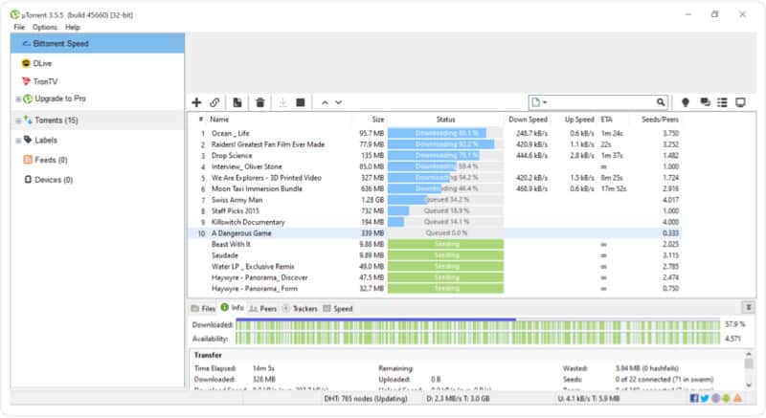Screen dimensions: 766x418
Task: Click Drop Science's download progress bar
Action: pos(445,156)
